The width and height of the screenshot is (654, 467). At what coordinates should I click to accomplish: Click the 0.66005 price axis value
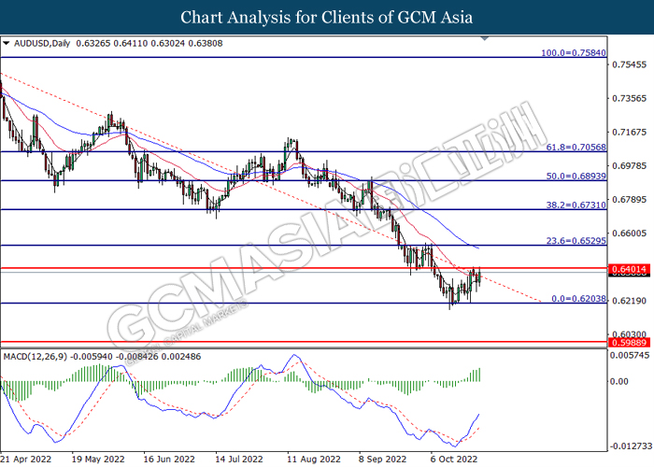point(630,233)
